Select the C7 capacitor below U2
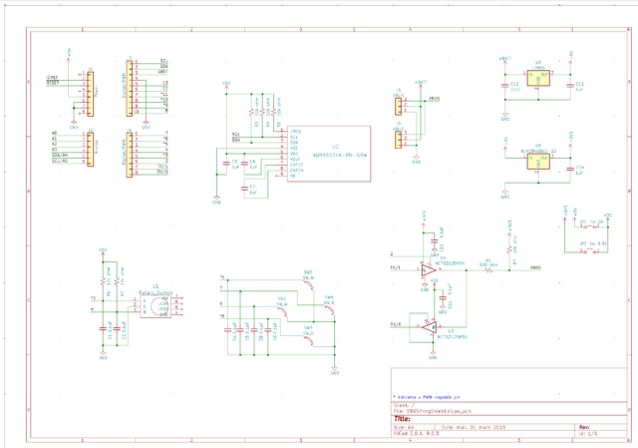Image resolution: width=638 pixels, height=448 pixels. point(244,188)
